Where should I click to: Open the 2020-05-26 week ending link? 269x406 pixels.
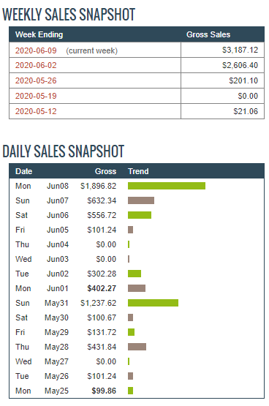point(36,80)
